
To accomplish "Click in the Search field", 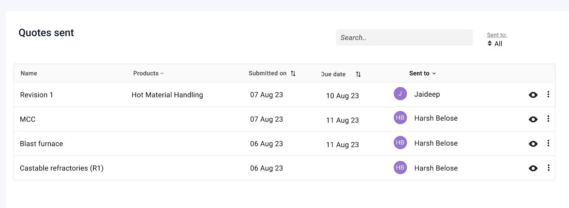I will tap(404, 38).
